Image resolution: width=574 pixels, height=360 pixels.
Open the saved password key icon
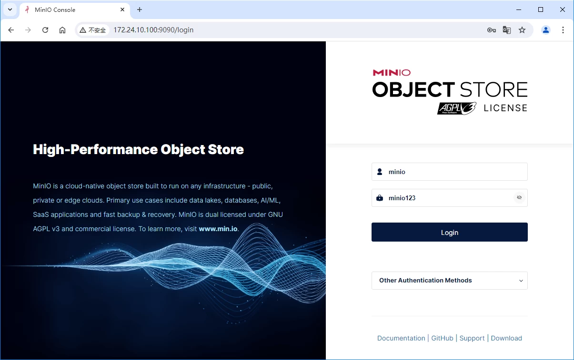[492, 30]
